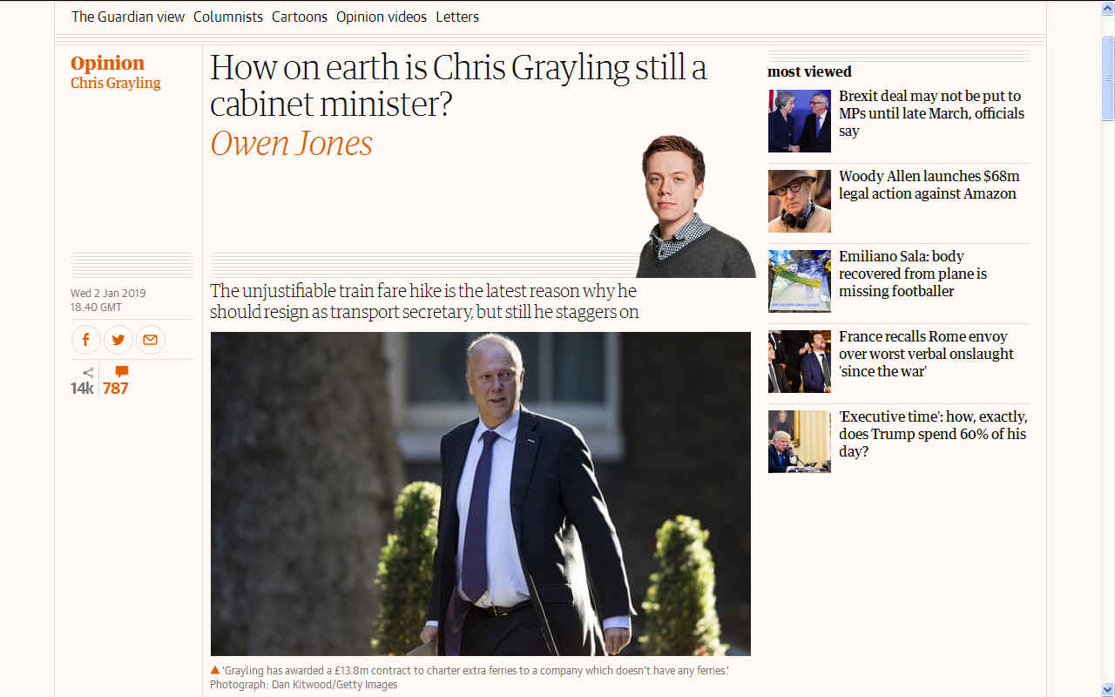Open author Owen Jones byline link
This screenshot has height=697, width=1115.
point(292,143)
